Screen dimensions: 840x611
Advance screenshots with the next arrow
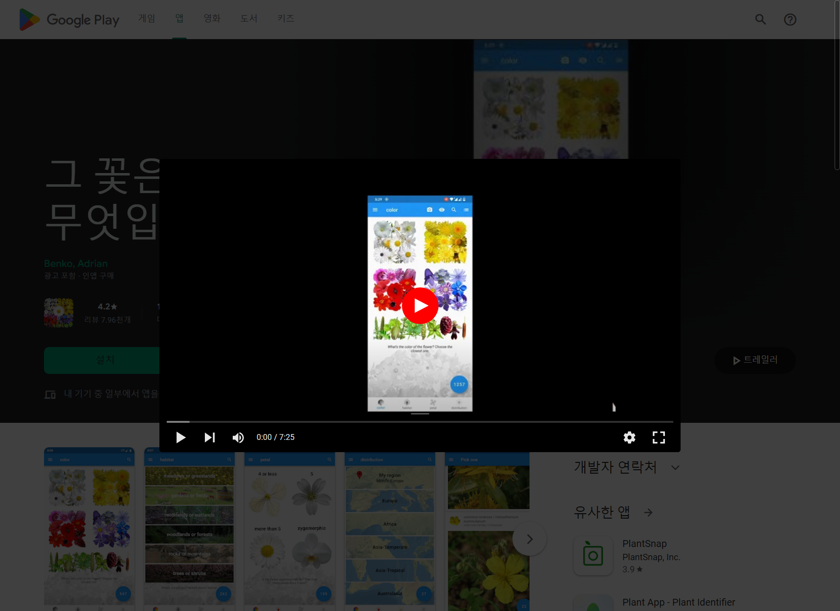coord(530,539)
